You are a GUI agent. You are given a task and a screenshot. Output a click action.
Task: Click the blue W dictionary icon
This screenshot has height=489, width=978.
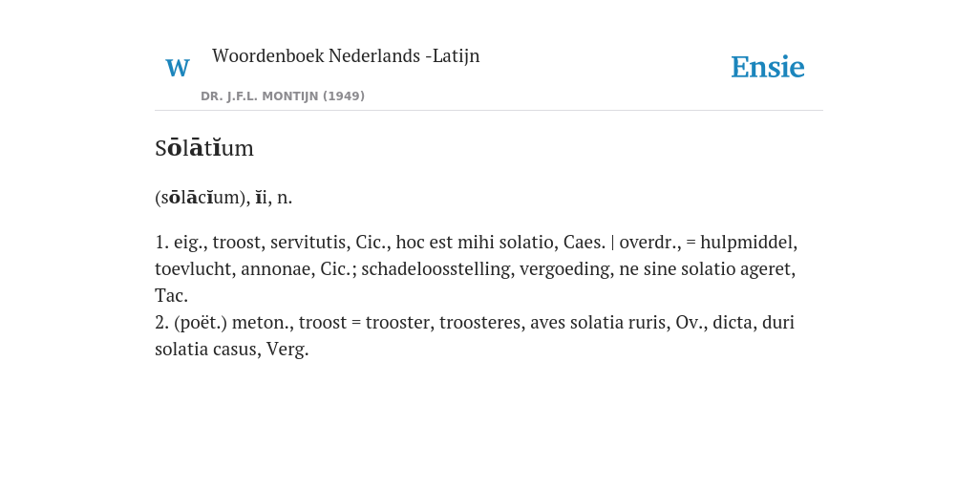(x=177, y=68)
